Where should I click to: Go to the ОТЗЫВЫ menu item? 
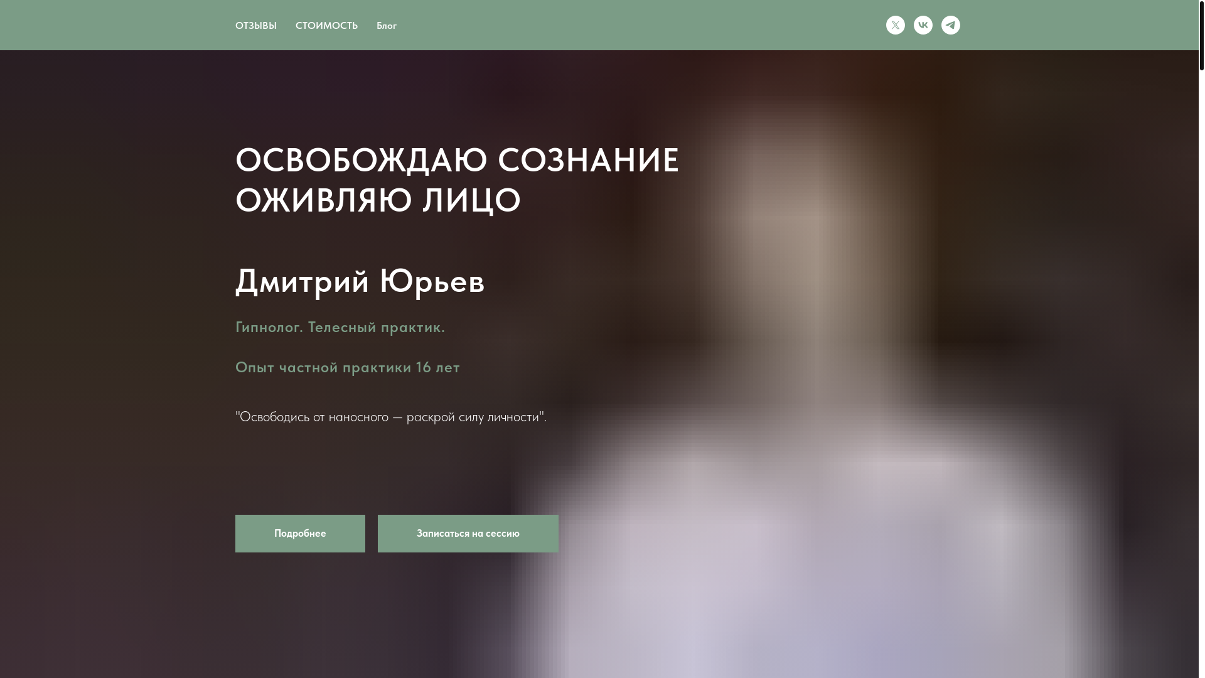tap(256, 26)
